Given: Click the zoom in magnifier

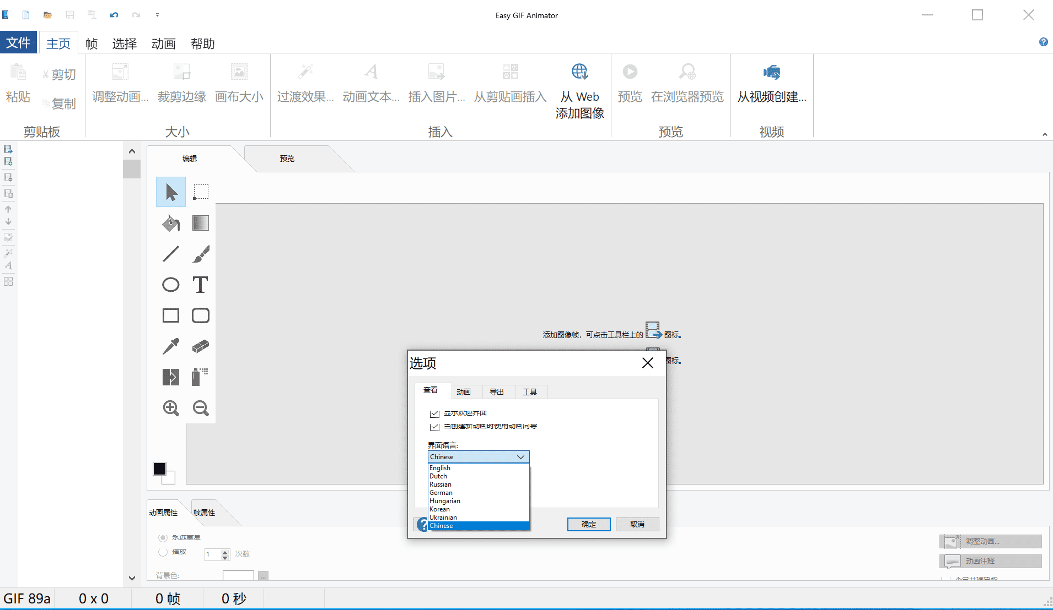Looking at the screenshot, I should click(171, 408).
